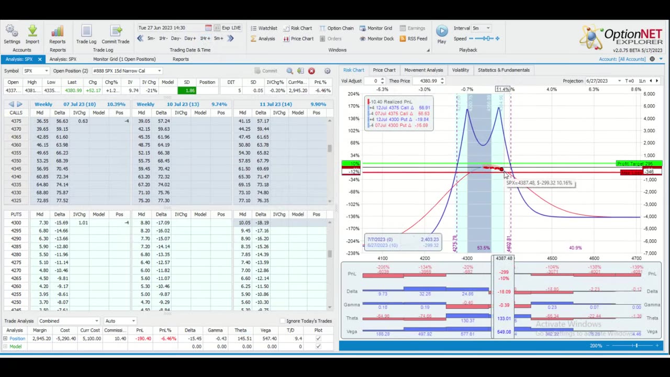This screenshot has height=377, width=670.
Task: Close the active Analysis: SPX tab
Action: click(x=39, y=59)
